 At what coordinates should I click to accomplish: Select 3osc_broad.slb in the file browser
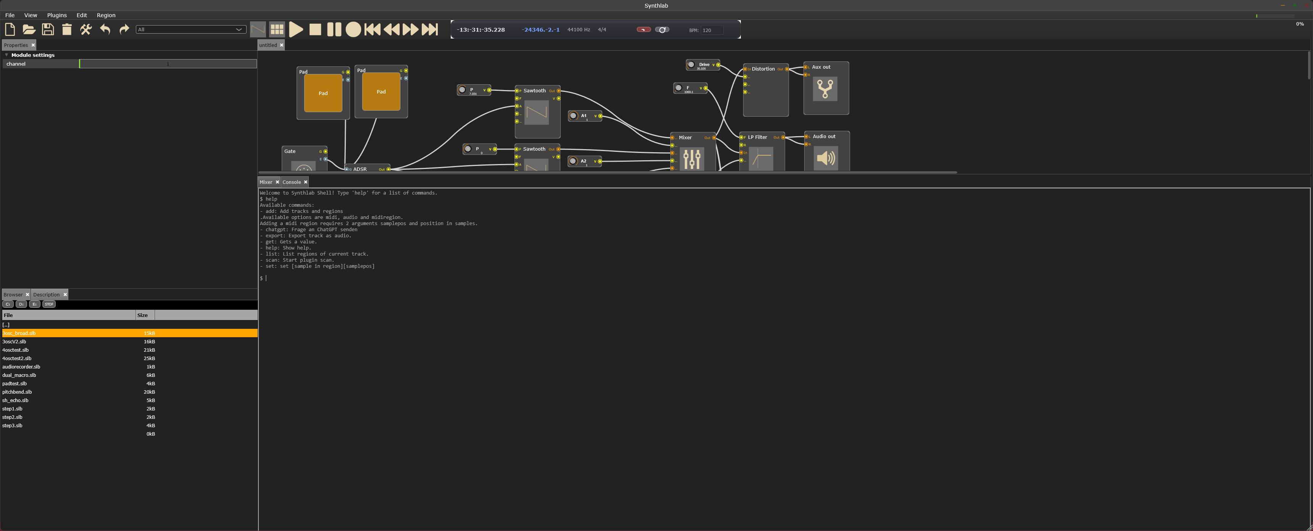[x=129, y=333]
